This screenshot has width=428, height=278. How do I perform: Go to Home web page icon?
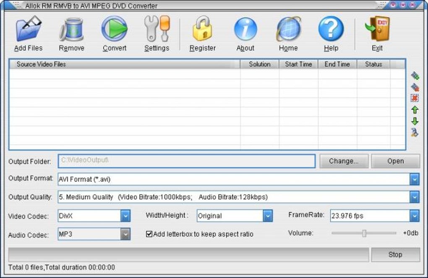click(x=288, y=29)
